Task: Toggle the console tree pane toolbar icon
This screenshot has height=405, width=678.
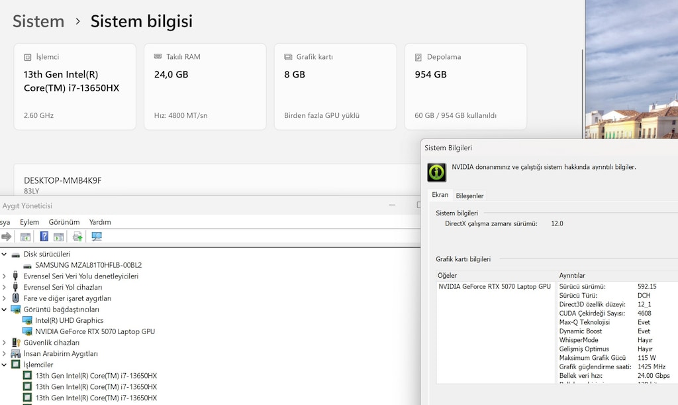Action: (x=26, y=237)
